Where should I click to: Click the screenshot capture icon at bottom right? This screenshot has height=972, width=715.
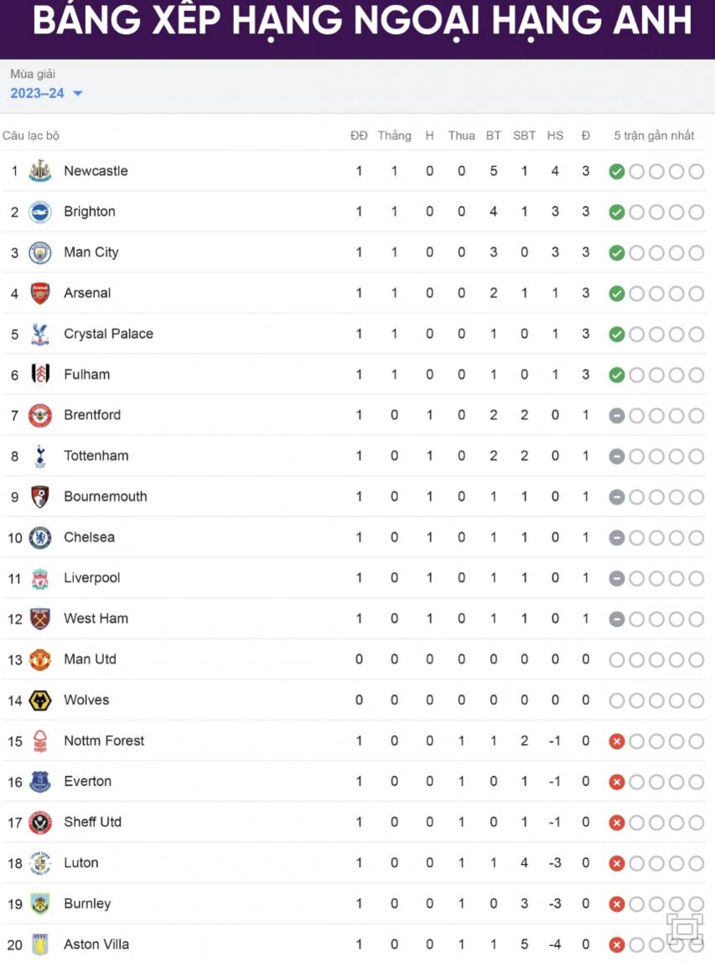point(685,929)
